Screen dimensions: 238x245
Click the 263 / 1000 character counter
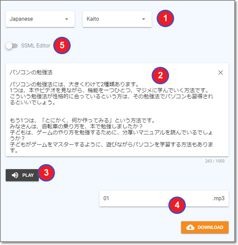pyautogui.click(x=215, y=161)
